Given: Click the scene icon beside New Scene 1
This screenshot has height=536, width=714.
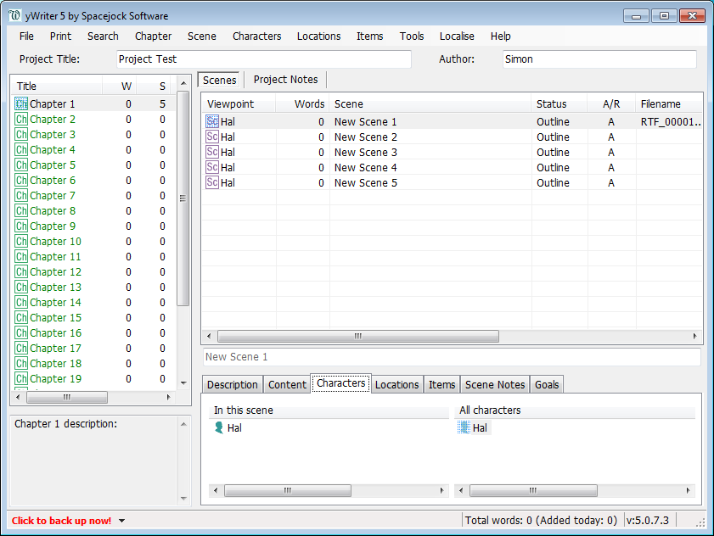Looking at the screenshot, I should click(211, 121).
